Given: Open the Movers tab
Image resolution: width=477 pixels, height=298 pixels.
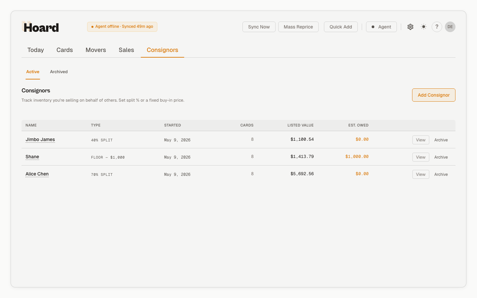Looking at the screenshot, I should [96, 50].
